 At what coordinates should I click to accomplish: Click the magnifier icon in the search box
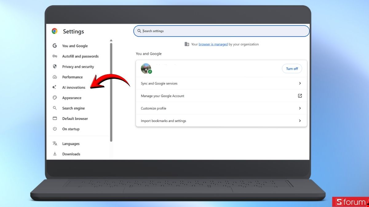[139, 31]
